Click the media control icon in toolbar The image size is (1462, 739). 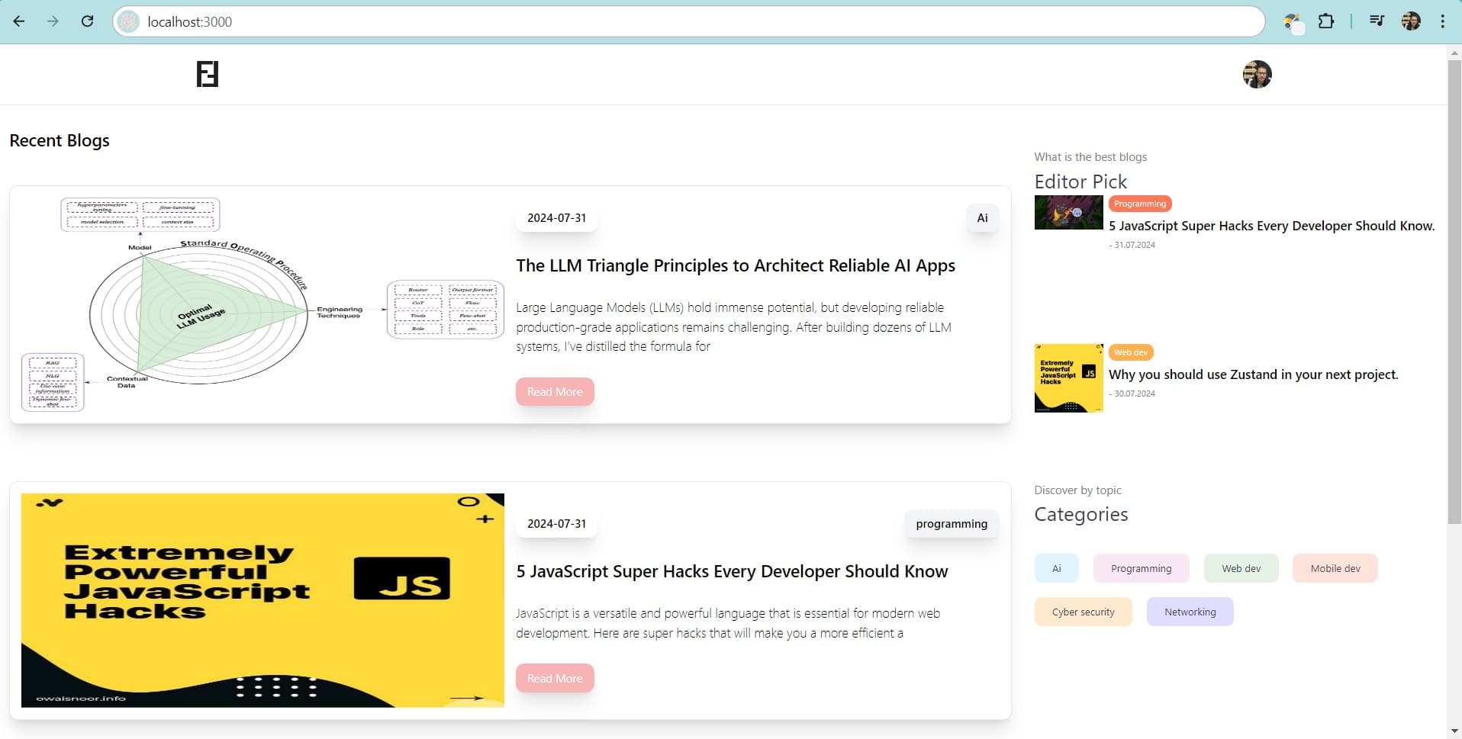pos(1377,21)
